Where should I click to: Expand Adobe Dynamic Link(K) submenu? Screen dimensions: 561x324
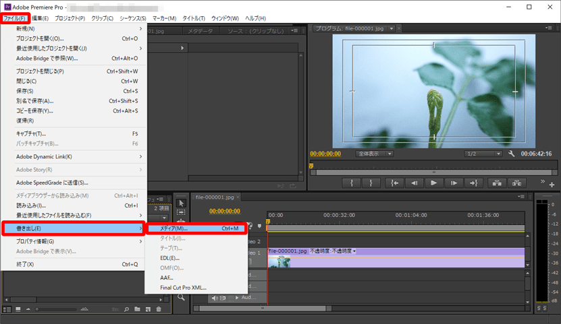click(74, 157)
